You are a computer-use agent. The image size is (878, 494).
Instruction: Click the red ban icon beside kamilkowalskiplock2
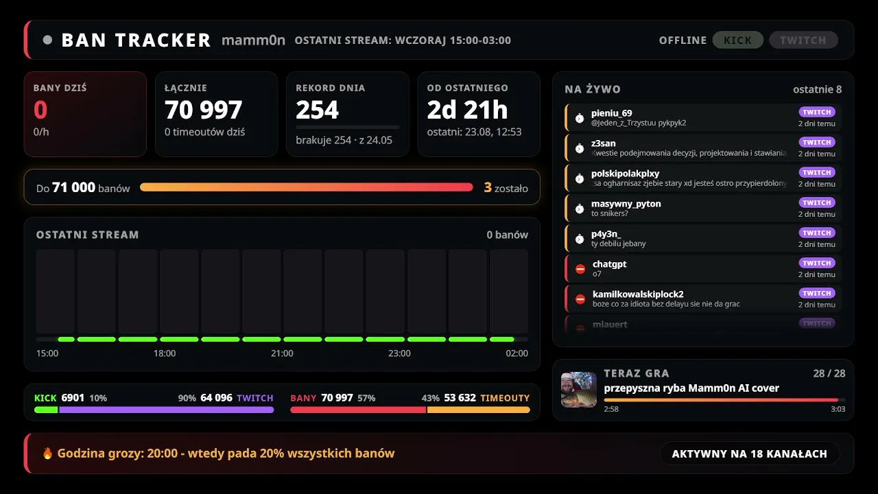[x=580, y=299]
